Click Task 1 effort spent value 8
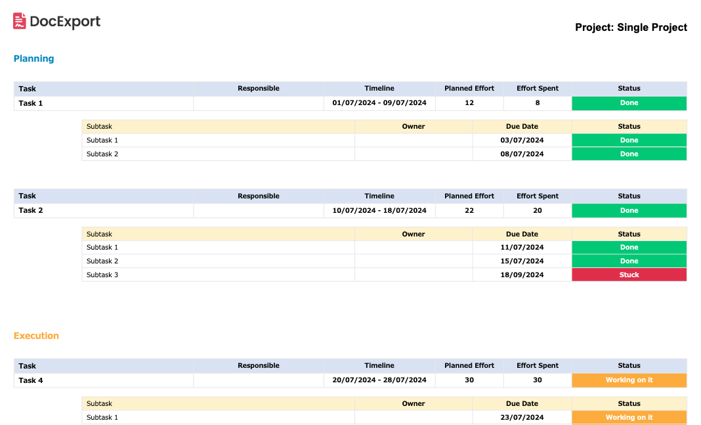Screen dimensions: 701x425 tap(538, 103)
